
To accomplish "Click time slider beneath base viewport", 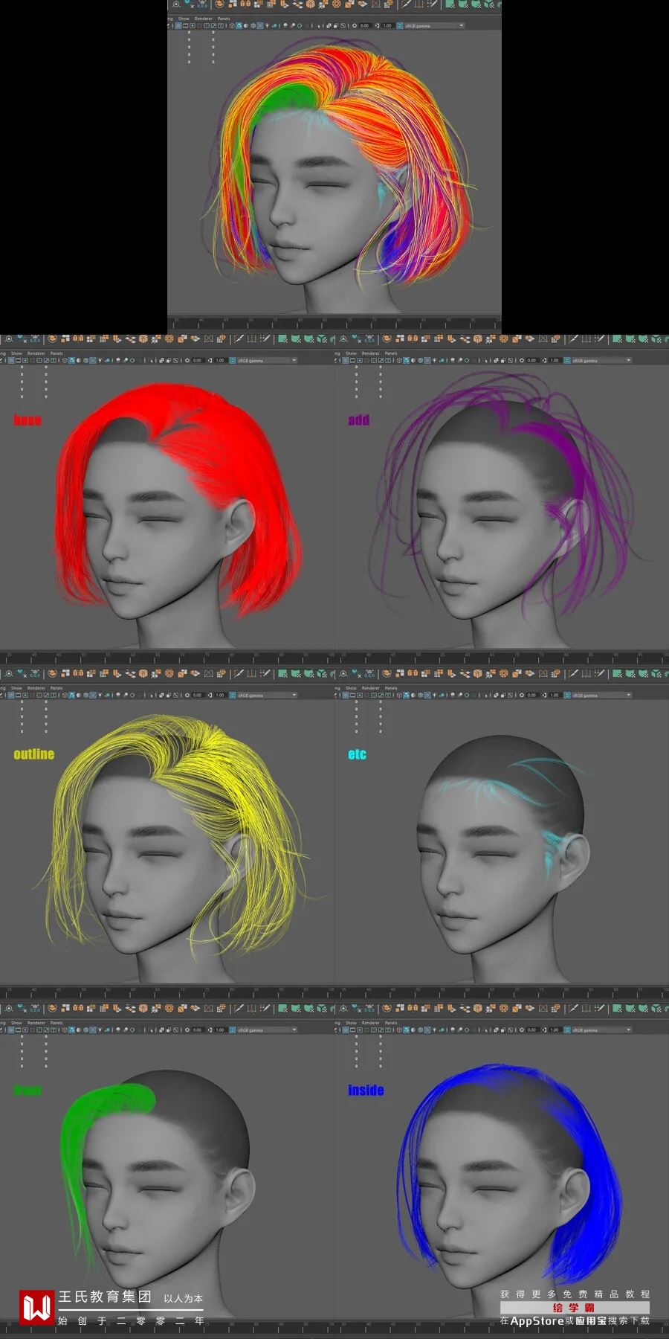I will click(167, 658).
